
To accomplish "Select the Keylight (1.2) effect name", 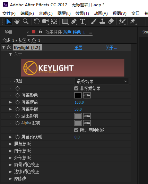I will pyautogui.click(x=27, y=48).
